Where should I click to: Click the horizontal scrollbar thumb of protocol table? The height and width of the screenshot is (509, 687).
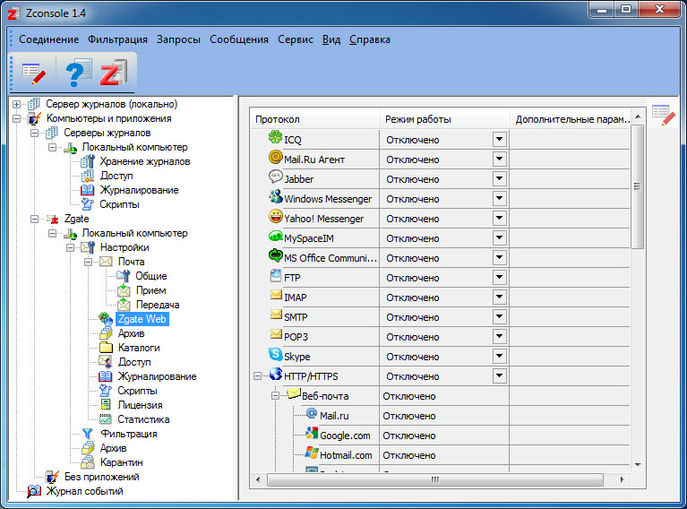[x=434, y=479]
